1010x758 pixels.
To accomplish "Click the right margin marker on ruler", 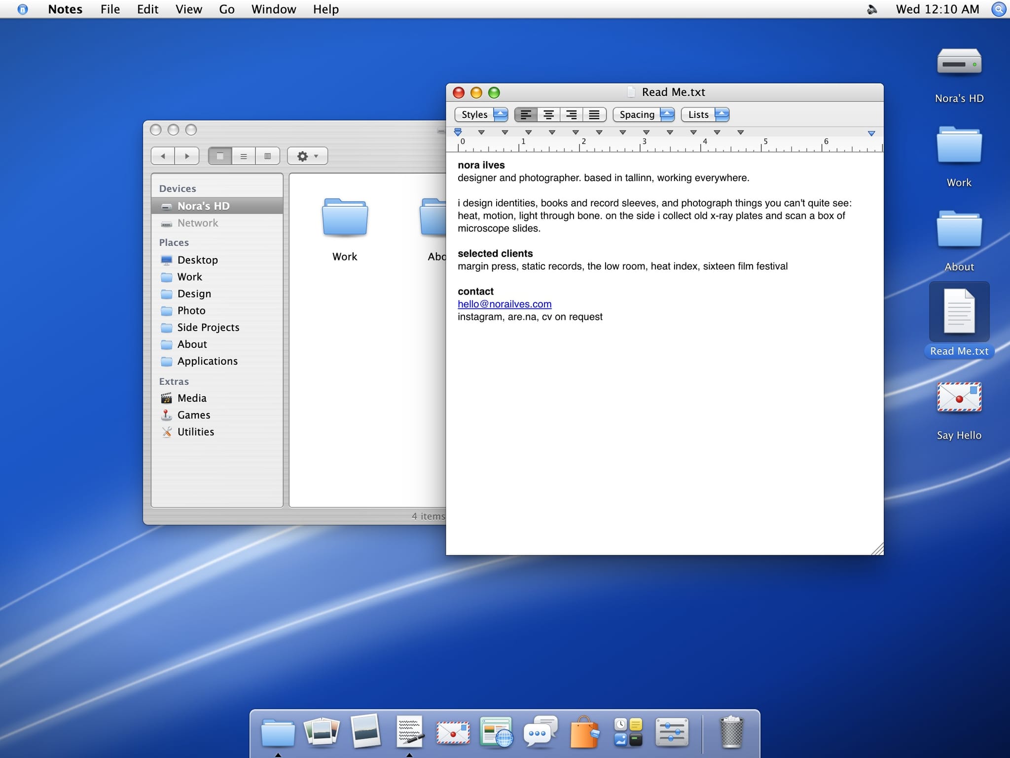I will click(x=871, y=133).
